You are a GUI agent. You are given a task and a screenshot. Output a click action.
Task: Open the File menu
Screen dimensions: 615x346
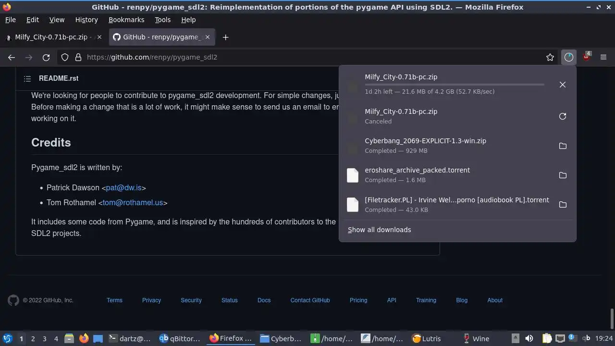point(10,20)
